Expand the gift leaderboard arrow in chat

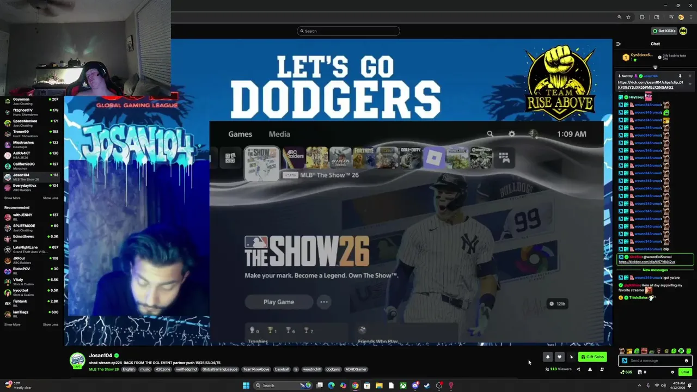tap(655, 68)
